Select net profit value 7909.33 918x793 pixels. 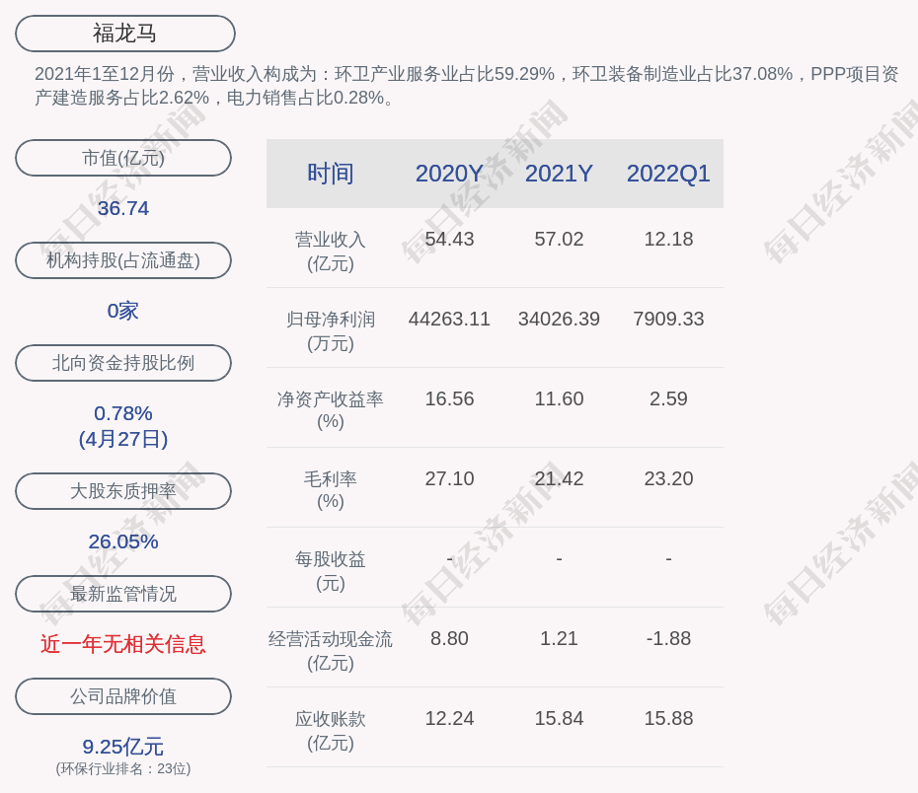(668, 319)
